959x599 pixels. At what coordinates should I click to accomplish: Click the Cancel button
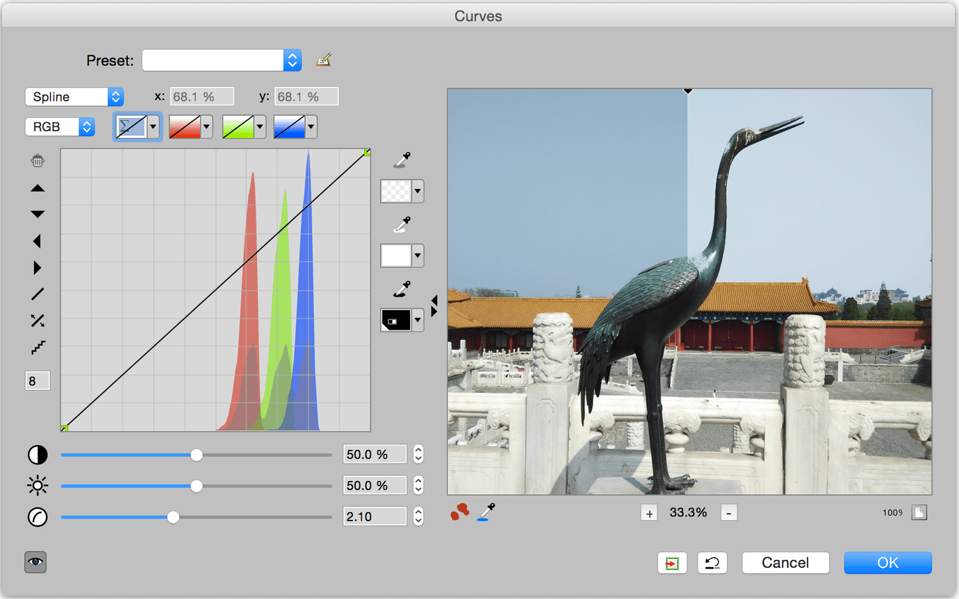(x=785, y=563)
